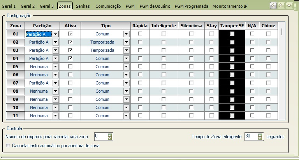The width and height of the screenshot is (299, 160).
Task: Click the Zona column header
Action: 16,26
